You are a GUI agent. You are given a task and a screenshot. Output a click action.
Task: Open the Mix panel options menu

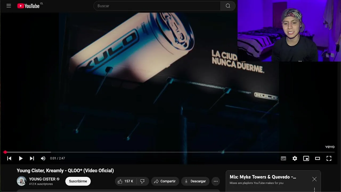tap(314, 190)
